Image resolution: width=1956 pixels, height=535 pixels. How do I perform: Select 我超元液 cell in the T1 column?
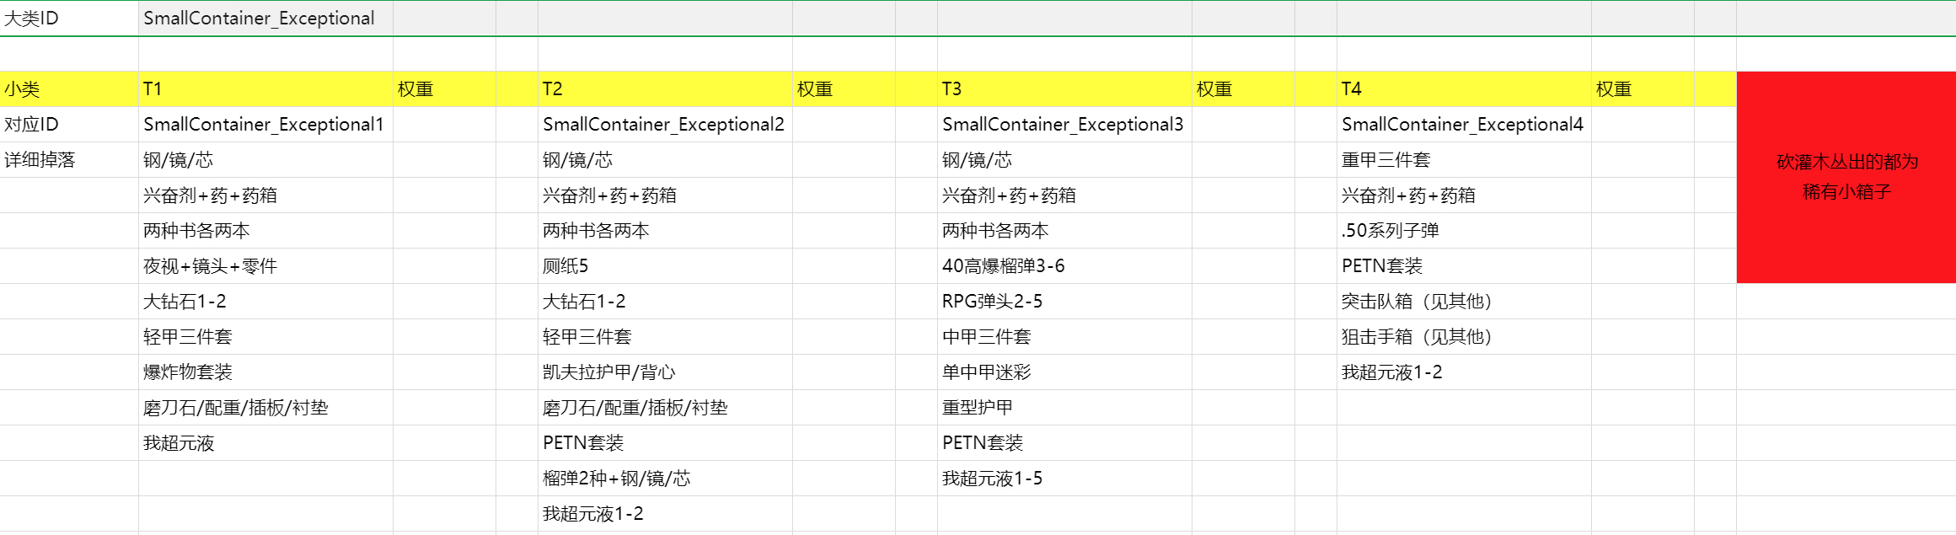(265, 443)
